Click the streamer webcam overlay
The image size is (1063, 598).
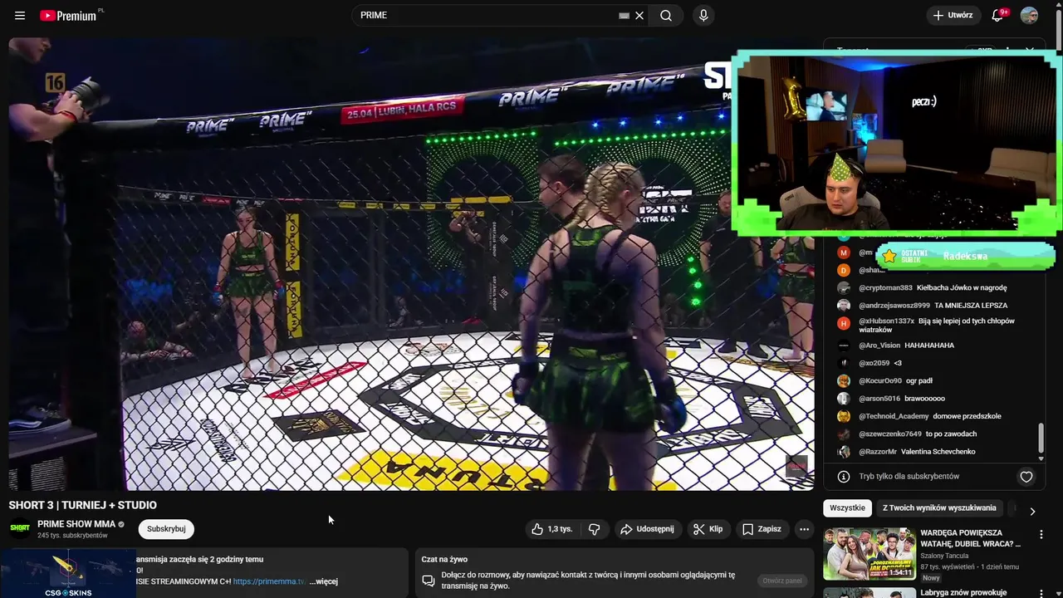click(896, 144)
